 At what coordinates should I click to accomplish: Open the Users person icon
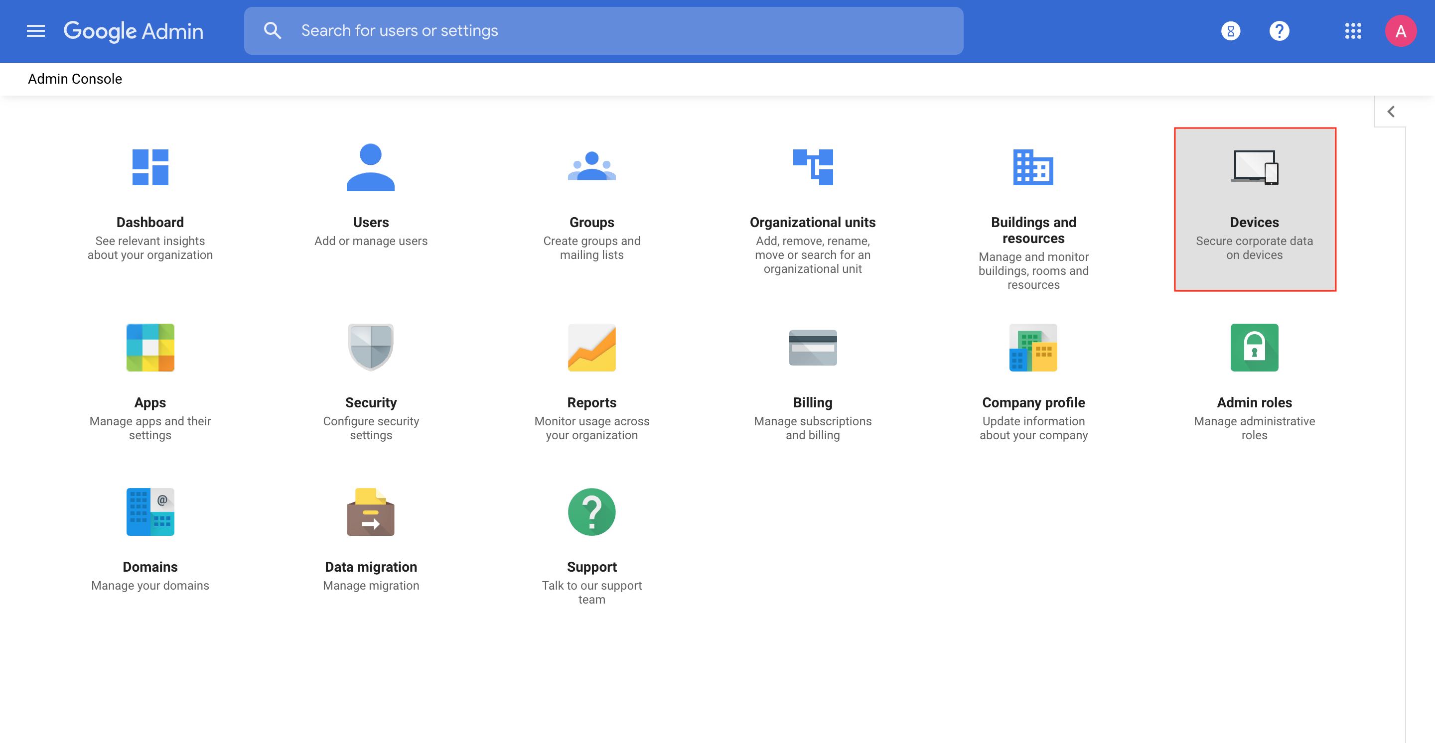[370, 167]
